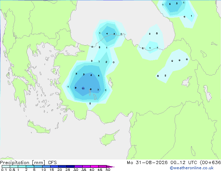Click the '10' legend label
Screen dimensions: 221x171
coord(44,170)
